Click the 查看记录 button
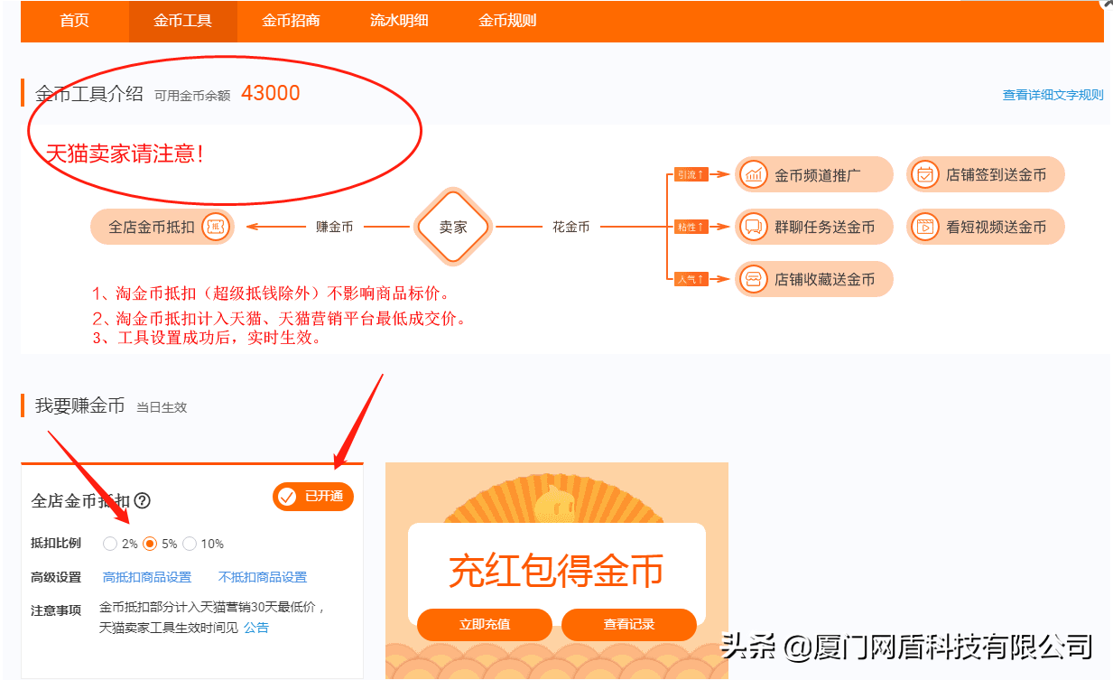 click(629, 624)
